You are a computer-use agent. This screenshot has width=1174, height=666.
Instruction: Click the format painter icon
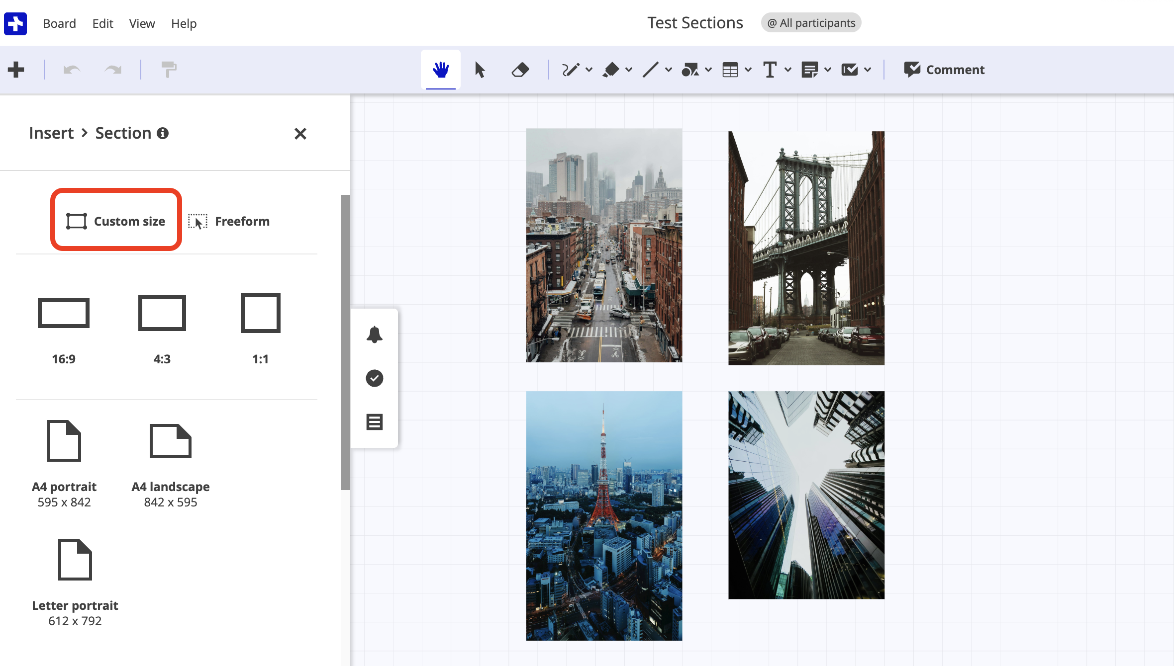click(x=169, y=70)
